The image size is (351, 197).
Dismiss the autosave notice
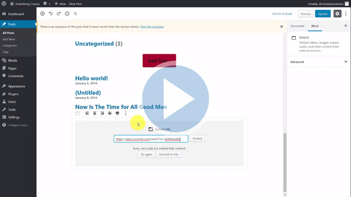[x=282, y=27]
